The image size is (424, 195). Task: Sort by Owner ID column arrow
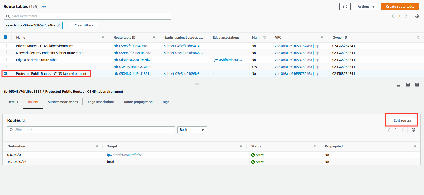click(x=418, y=38)
